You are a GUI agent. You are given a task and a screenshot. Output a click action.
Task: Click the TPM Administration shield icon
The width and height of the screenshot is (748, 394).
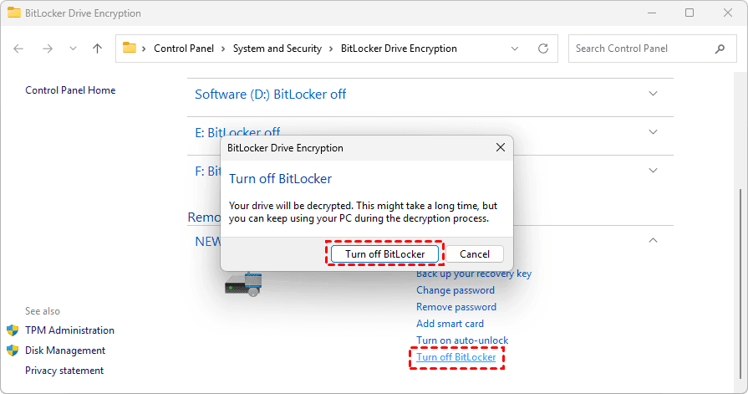[13, 330]
